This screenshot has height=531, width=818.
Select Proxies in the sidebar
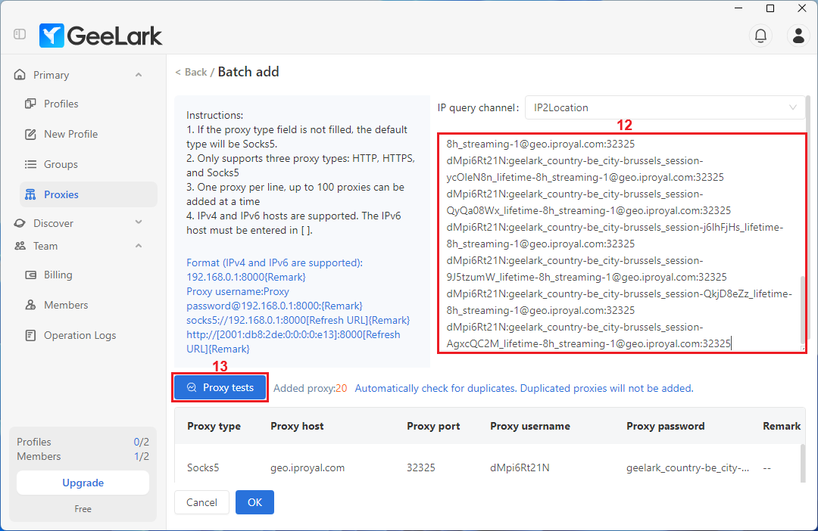click(x=61, y=194)
